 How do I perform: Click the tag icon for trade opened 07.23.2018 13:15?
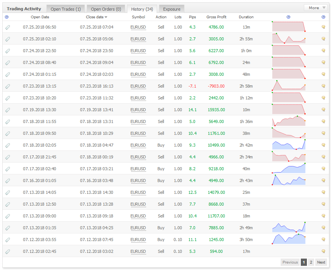click(x=8, y=86)
